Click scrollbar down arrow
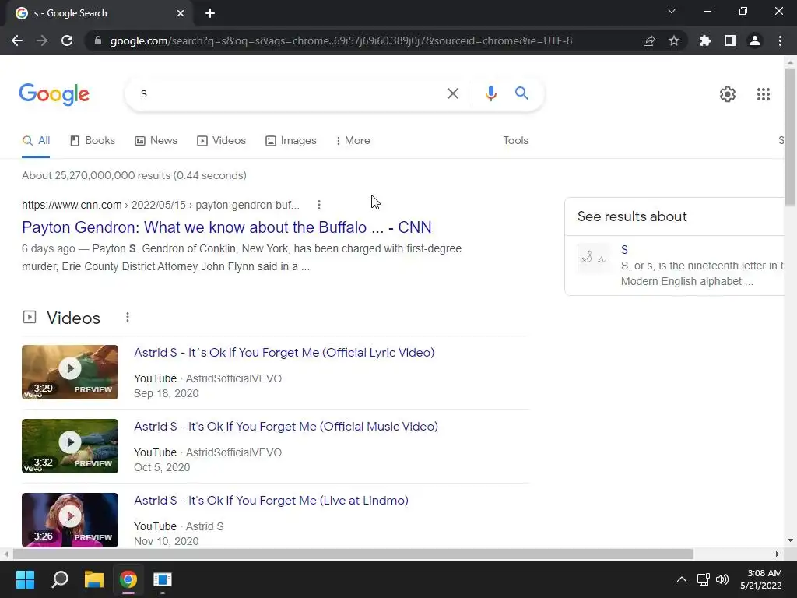The height and width of the screenshot is (598, 797). point(790,540)
